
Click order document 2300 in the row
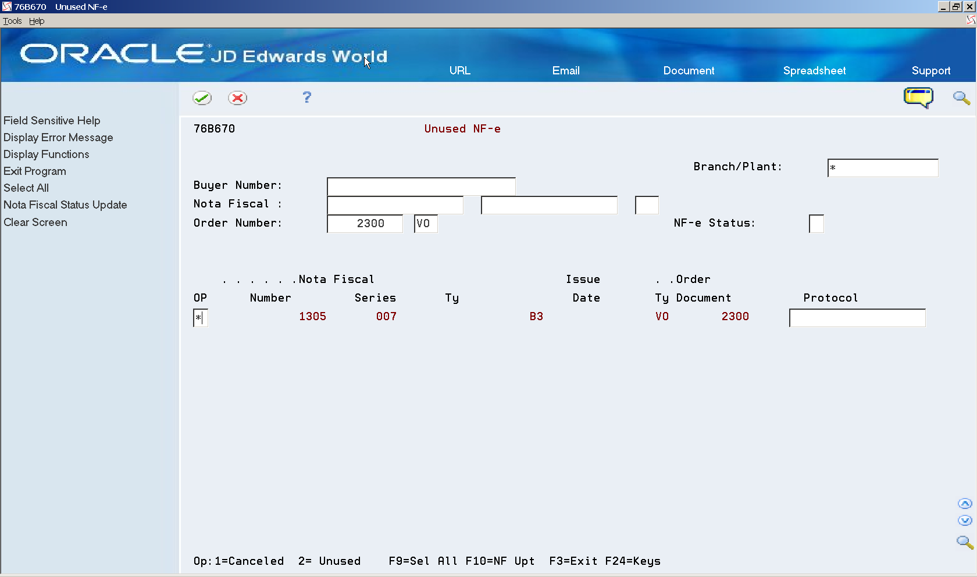coord(735,316)
